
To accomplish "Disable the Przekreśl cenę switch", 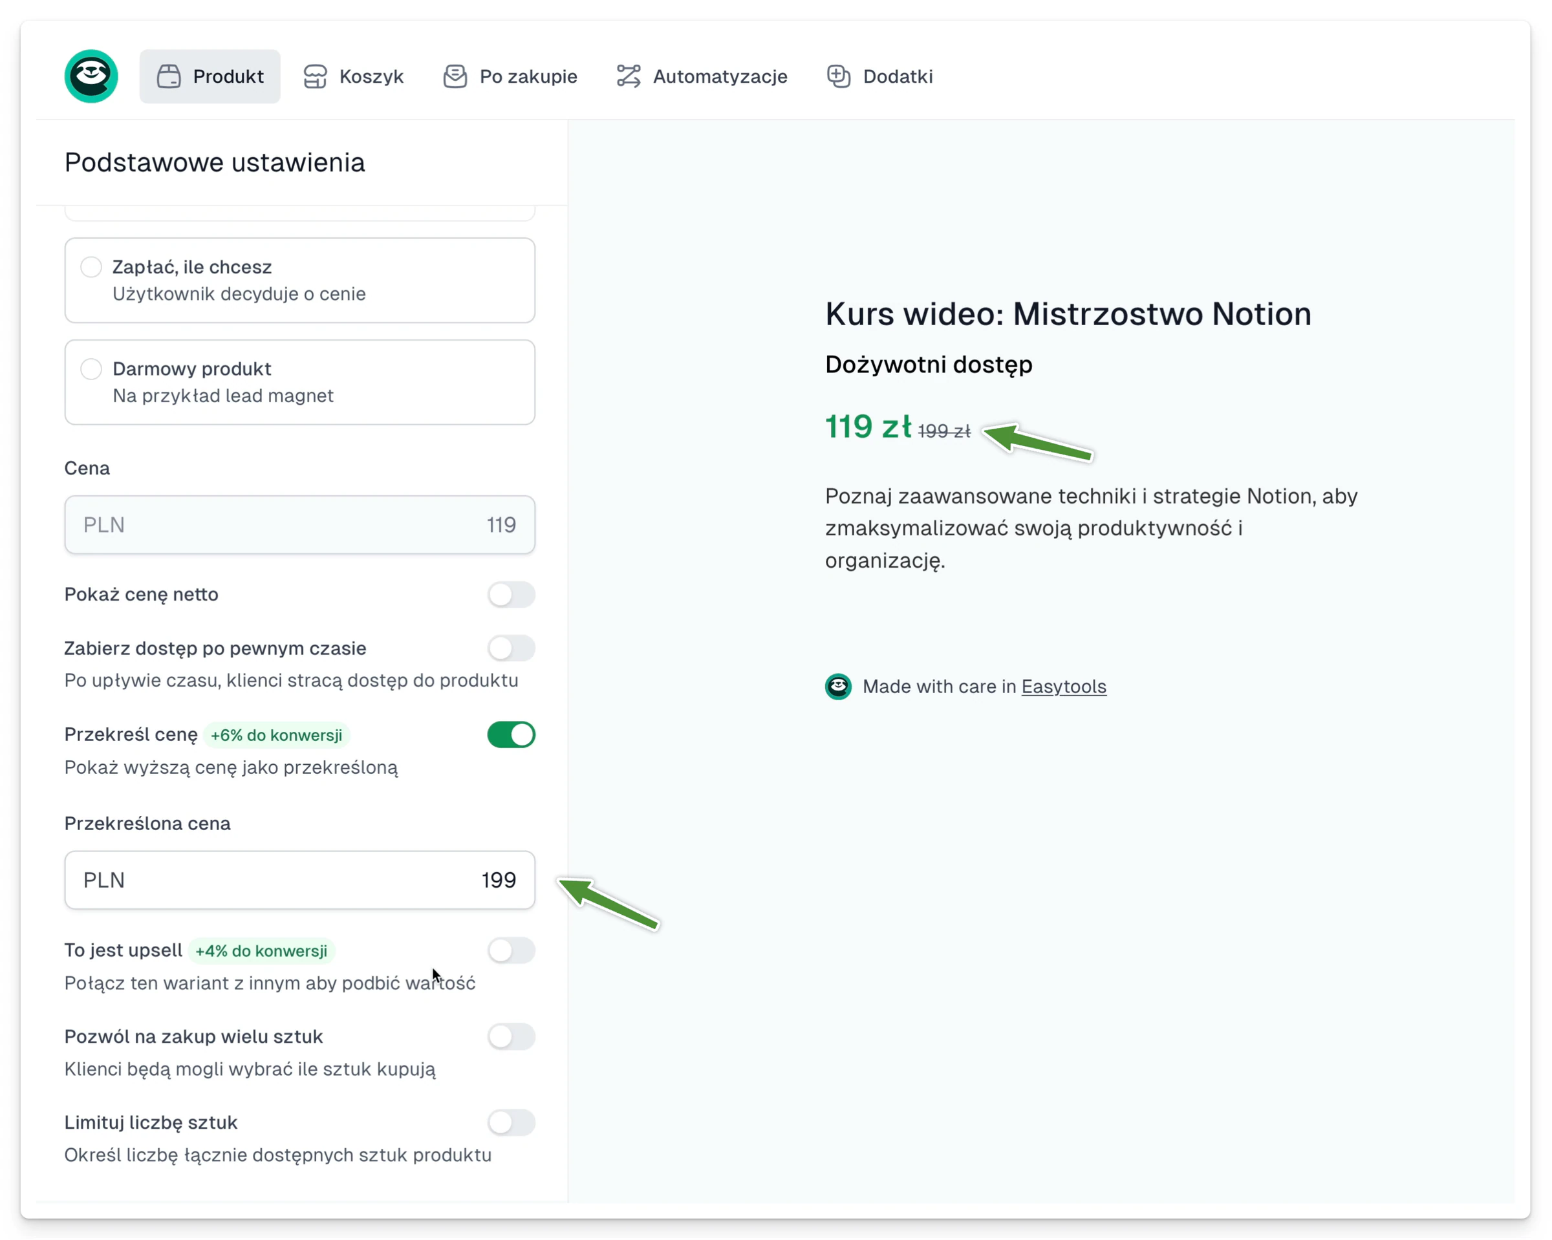I will coord(511,735).
